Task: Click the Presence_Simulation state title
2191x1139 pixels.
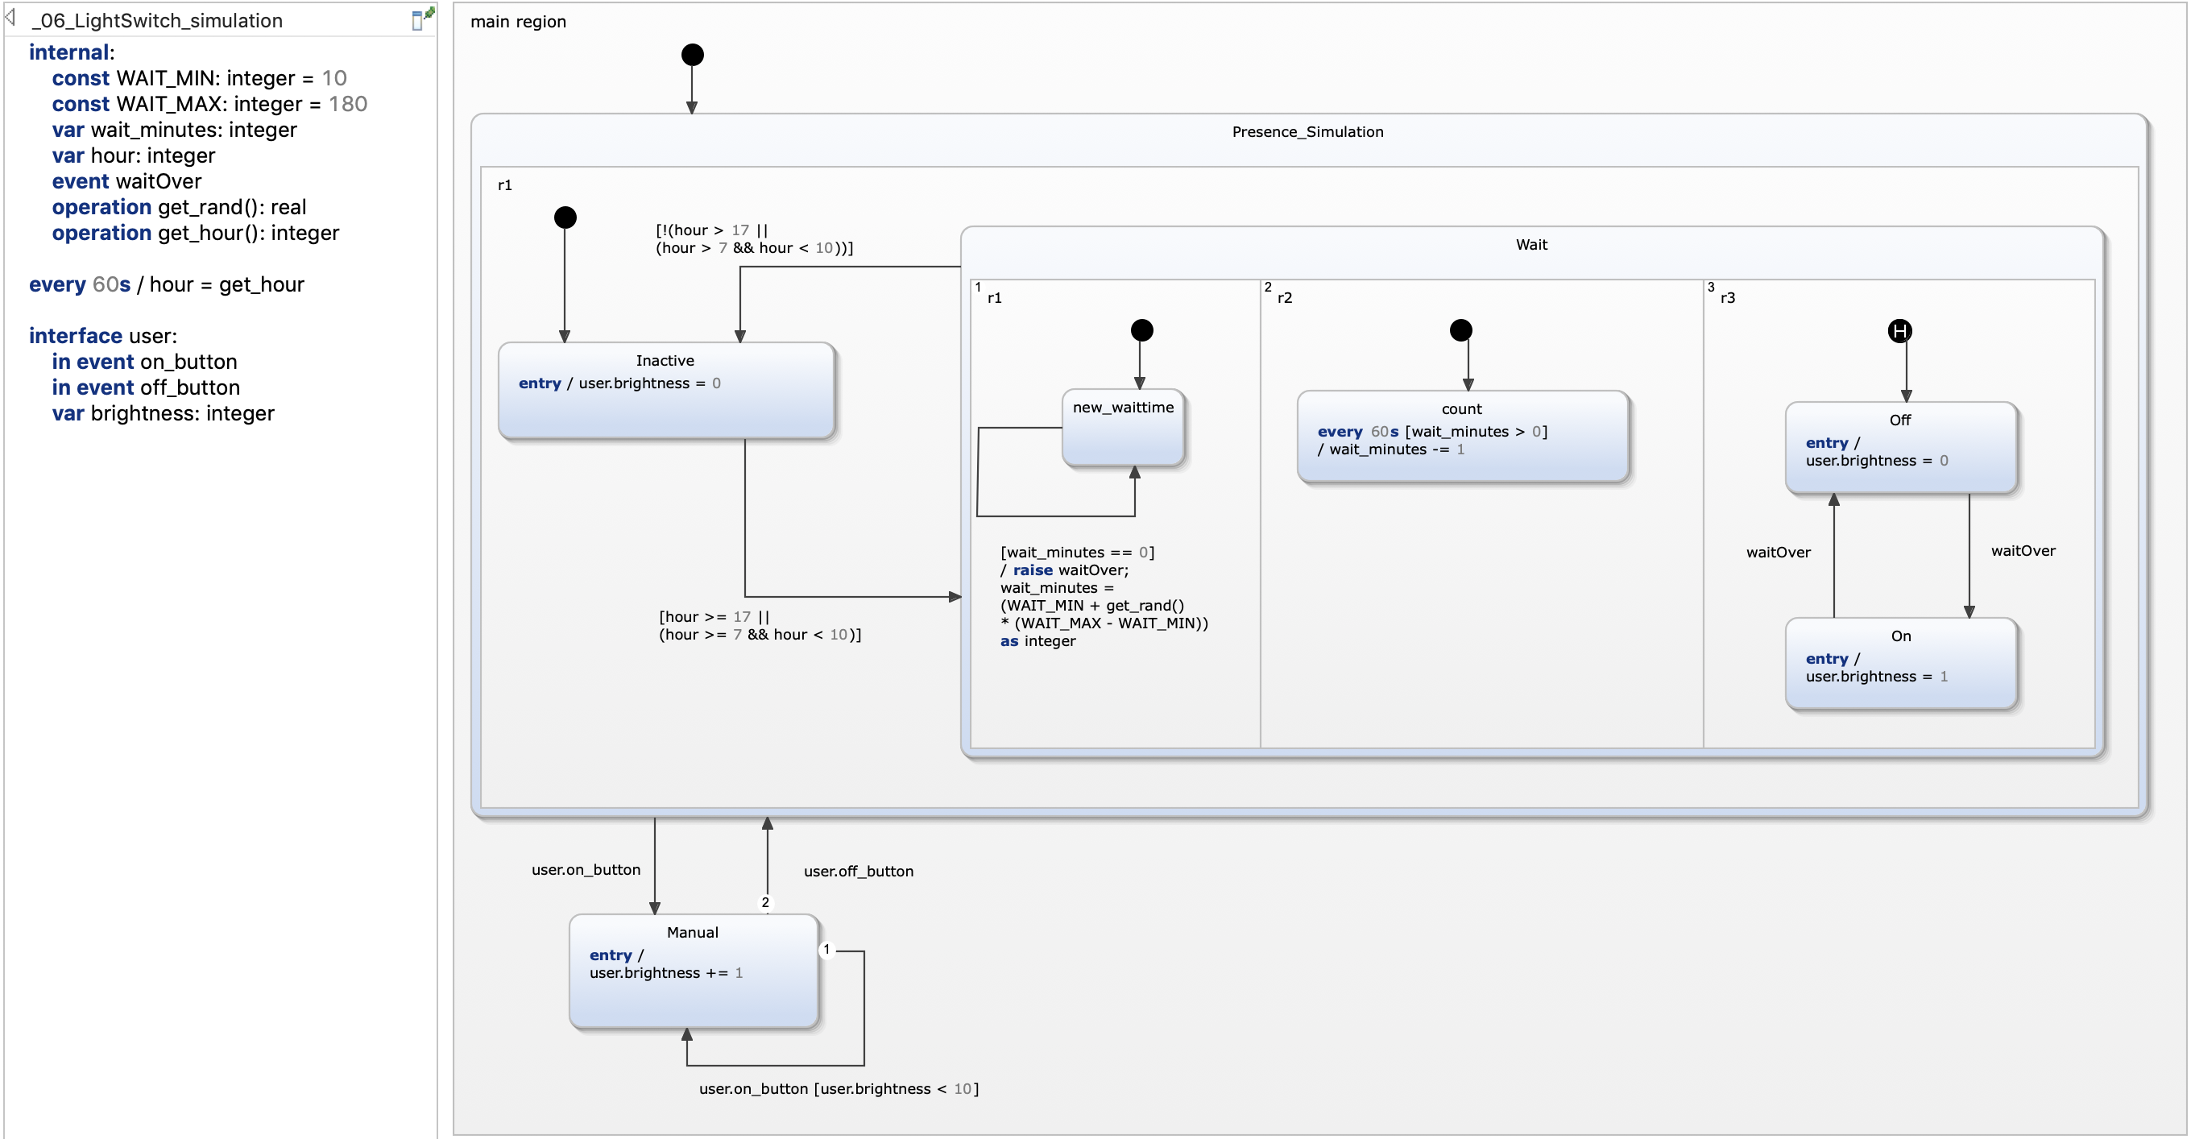Action: 1307,132
